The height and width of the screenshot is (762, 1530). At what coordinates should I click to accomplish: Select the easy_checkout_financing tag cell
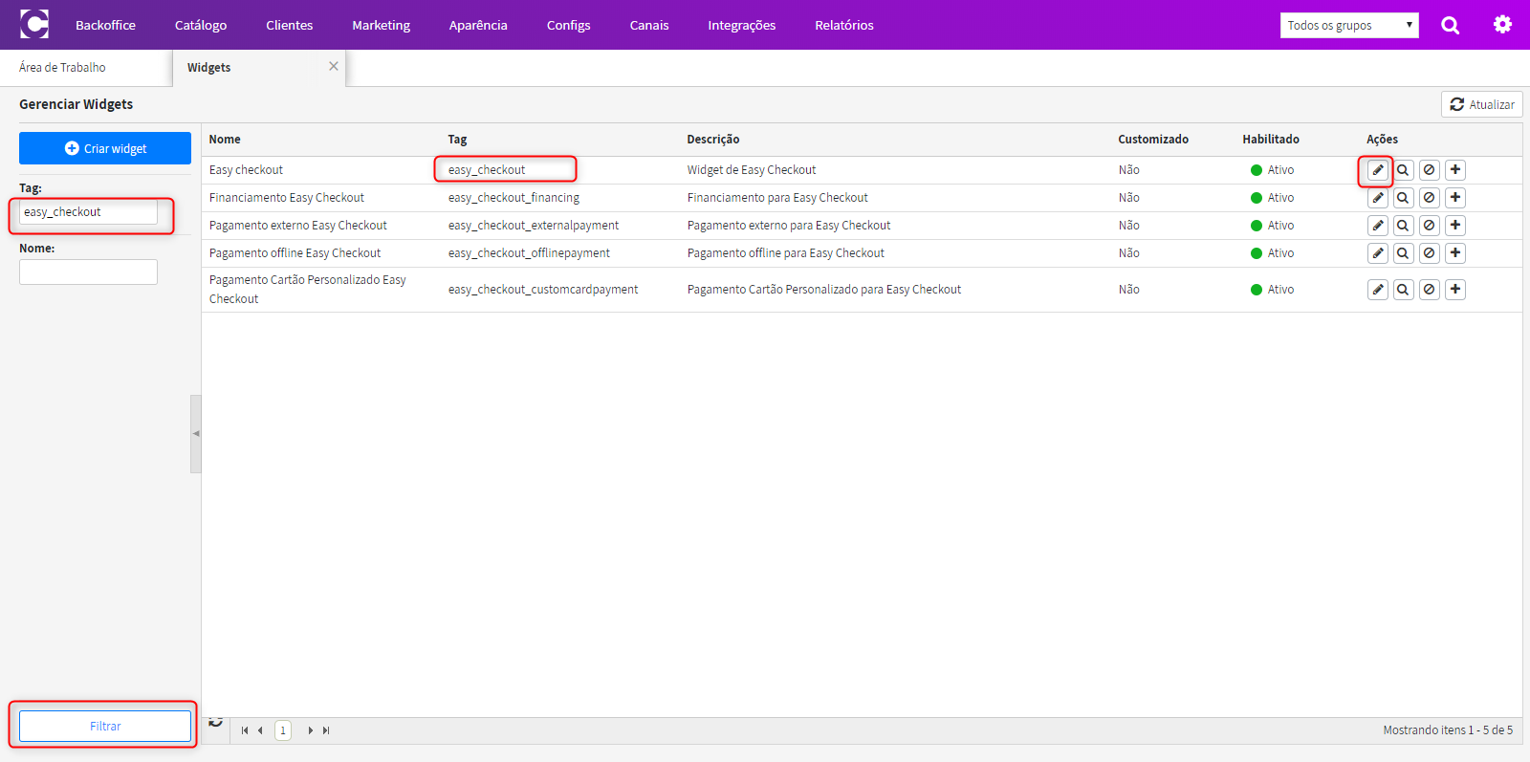[x=514, y=198]
